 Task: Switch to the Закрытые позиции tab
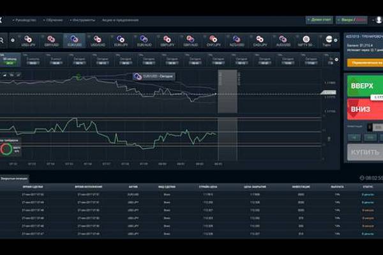[x=14, y=179]
